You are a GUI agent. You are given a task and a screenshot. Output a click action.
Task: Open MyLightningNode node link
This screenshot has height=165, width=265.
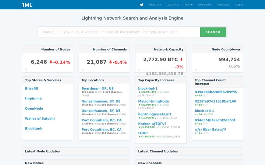coord(153,101)
